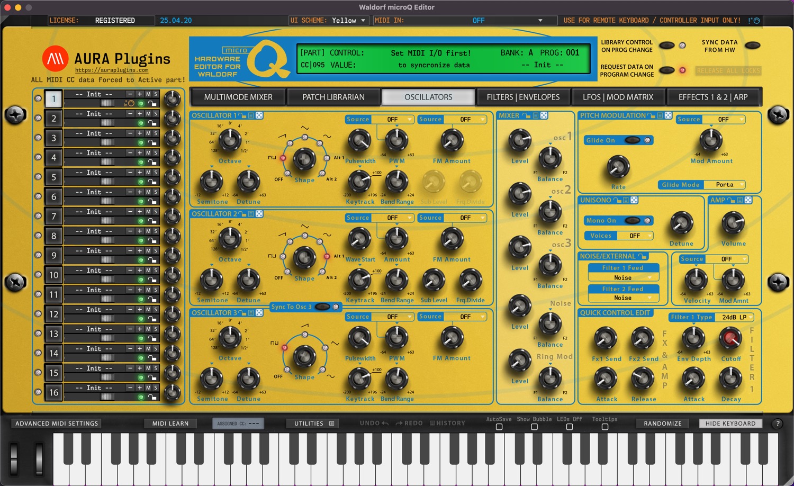Switch to the Multimode Mixer tab
Screen dimensions: 794x486
coord(238,97)
